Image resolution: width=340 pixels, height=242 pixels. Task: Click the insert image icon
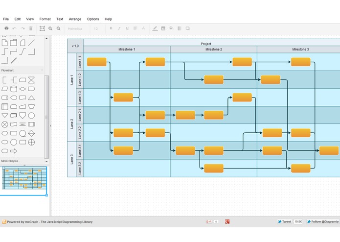[x=163, y=28]
